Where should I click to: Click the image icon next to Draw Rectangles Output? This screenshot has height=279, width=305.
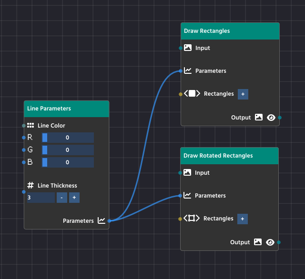tap(259, 117)
